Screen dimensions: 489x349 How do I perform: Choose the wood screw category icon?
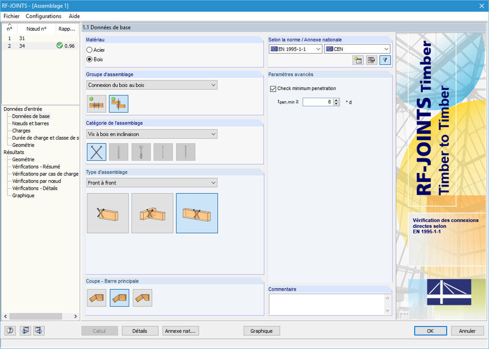[x=186, y=152]
